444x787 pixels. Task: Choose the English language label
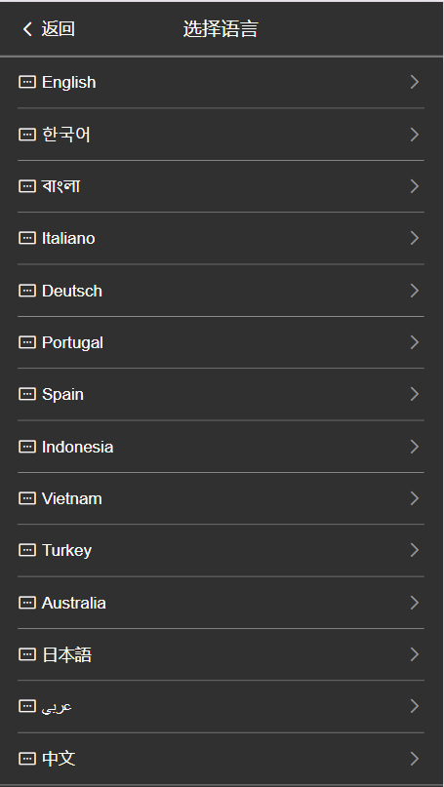(69, 82)
